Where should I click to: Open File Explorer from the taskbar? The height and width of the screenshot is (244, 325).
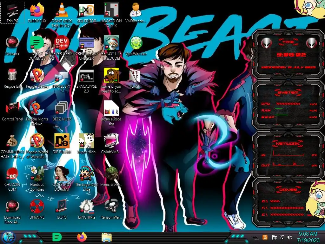tap(107, 237)
